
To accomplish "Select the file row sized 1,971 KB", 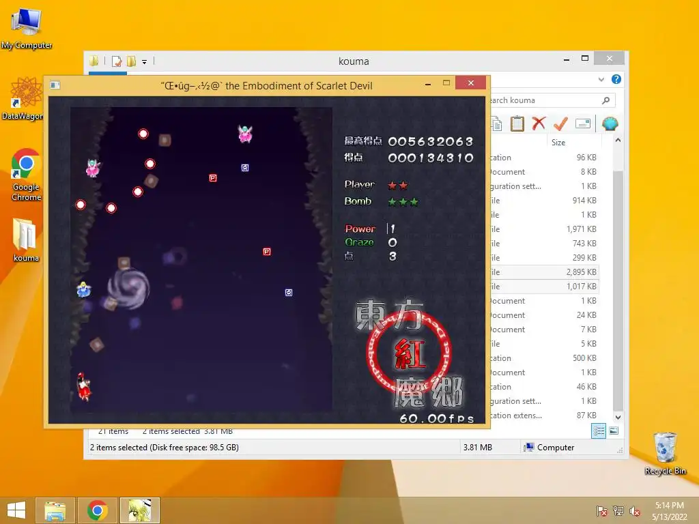I will 544,229.
